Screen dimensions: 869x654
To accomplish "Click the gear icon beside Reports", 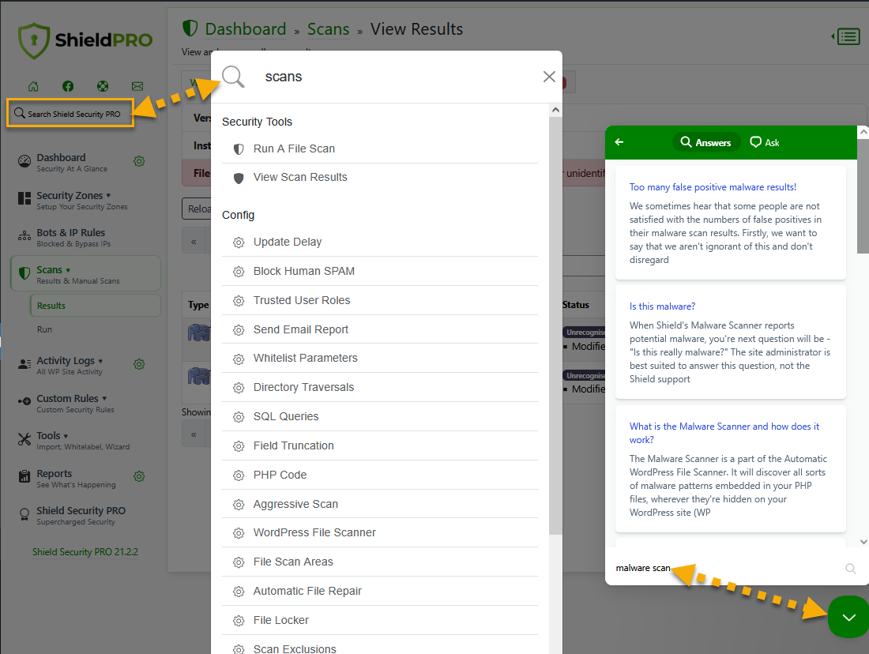I will 139,476.
